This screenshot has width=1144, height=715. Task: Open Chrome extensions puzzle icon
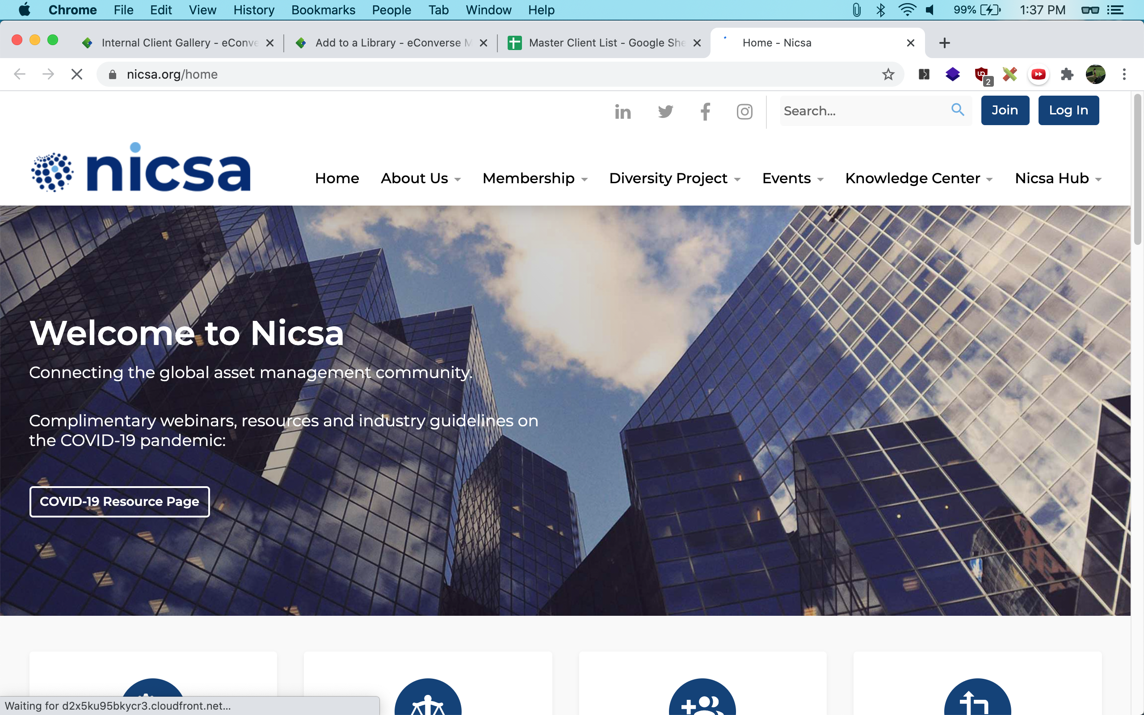coord(1067,74)
